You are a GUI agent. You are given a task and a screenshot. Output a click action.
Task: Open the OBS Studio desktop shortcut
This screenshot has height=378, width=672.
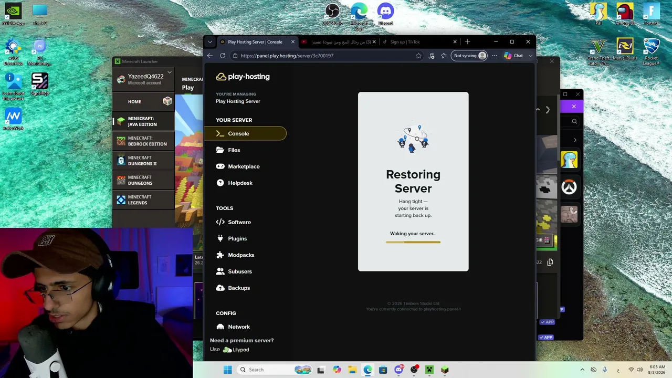[x=332, y=15]
